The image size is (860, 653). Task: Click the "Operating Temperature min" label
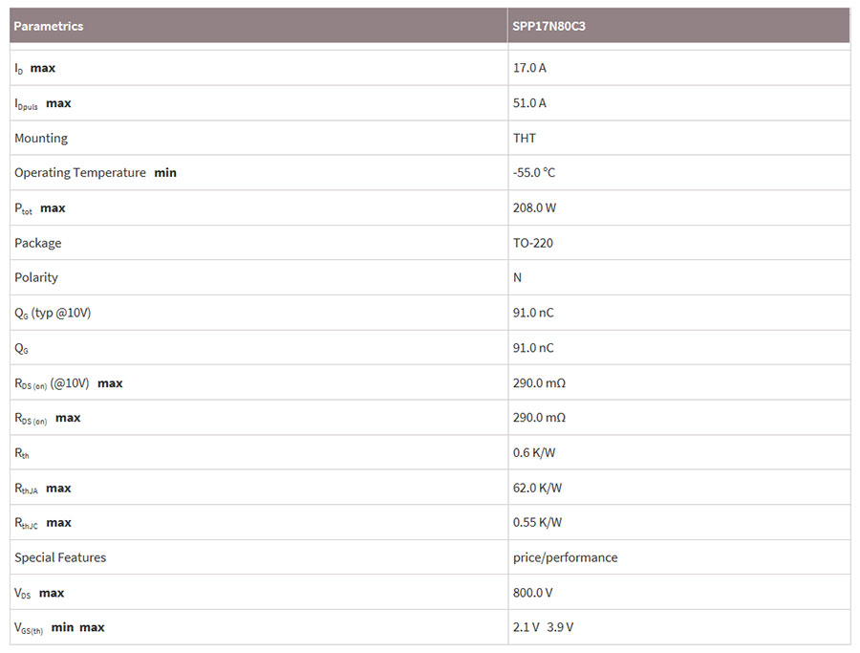pos(96,173)
